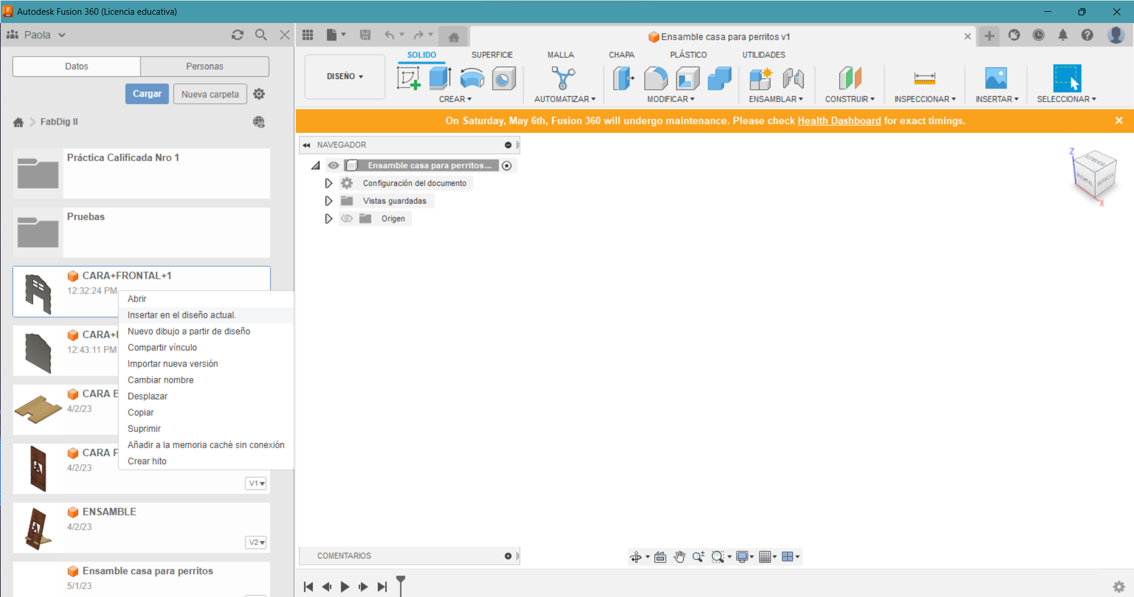Click Create Sketch tool icon
The height and width of the screenshot is (597, 1134).
(x=408, y=78)
